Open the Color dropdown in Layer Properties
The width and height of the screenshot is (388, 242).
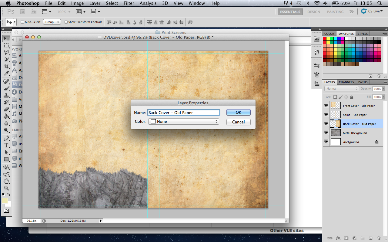pos(183,121)
